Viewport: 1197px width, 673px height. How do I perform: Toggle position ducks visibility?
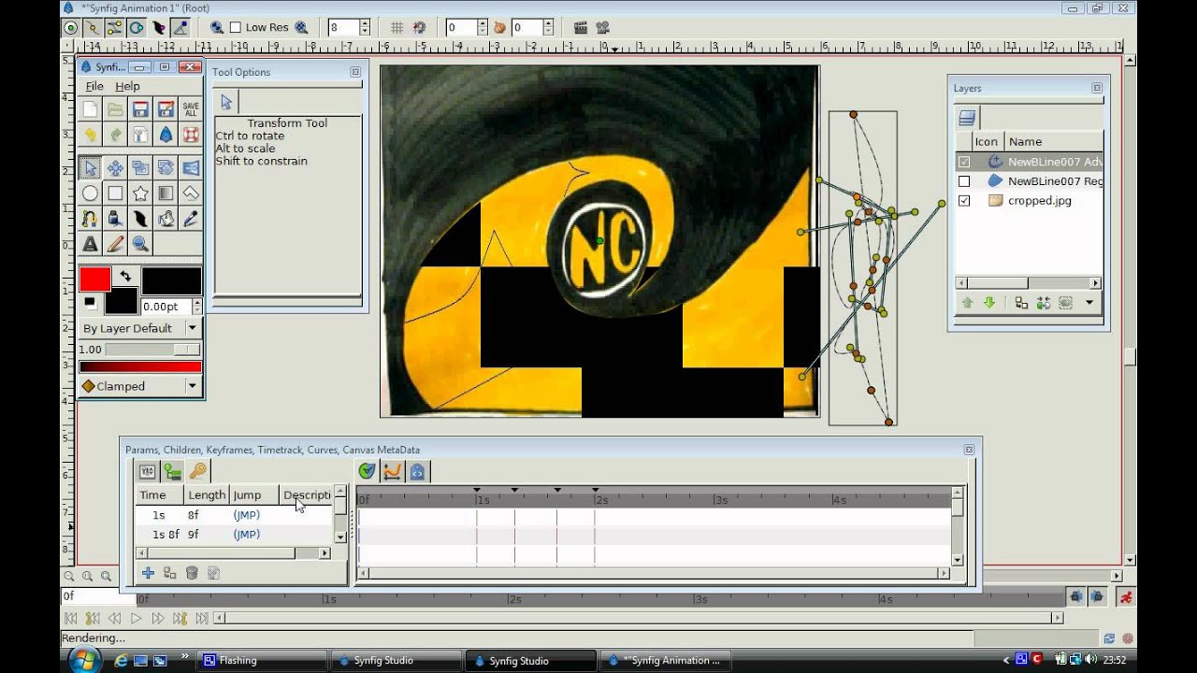[x=71, y=28]
